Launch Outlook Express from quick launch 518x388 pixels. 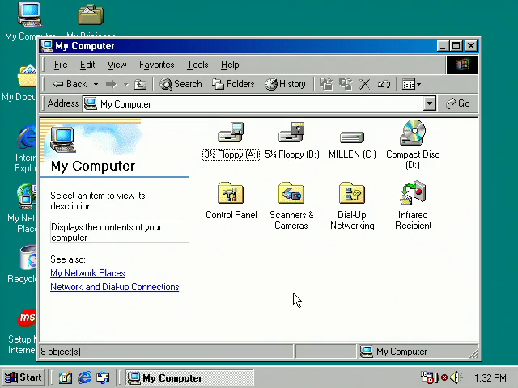pos(103,377)
